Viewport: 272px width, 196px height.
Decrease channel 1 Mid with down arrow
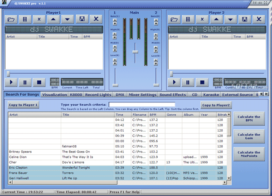(115, 50)
